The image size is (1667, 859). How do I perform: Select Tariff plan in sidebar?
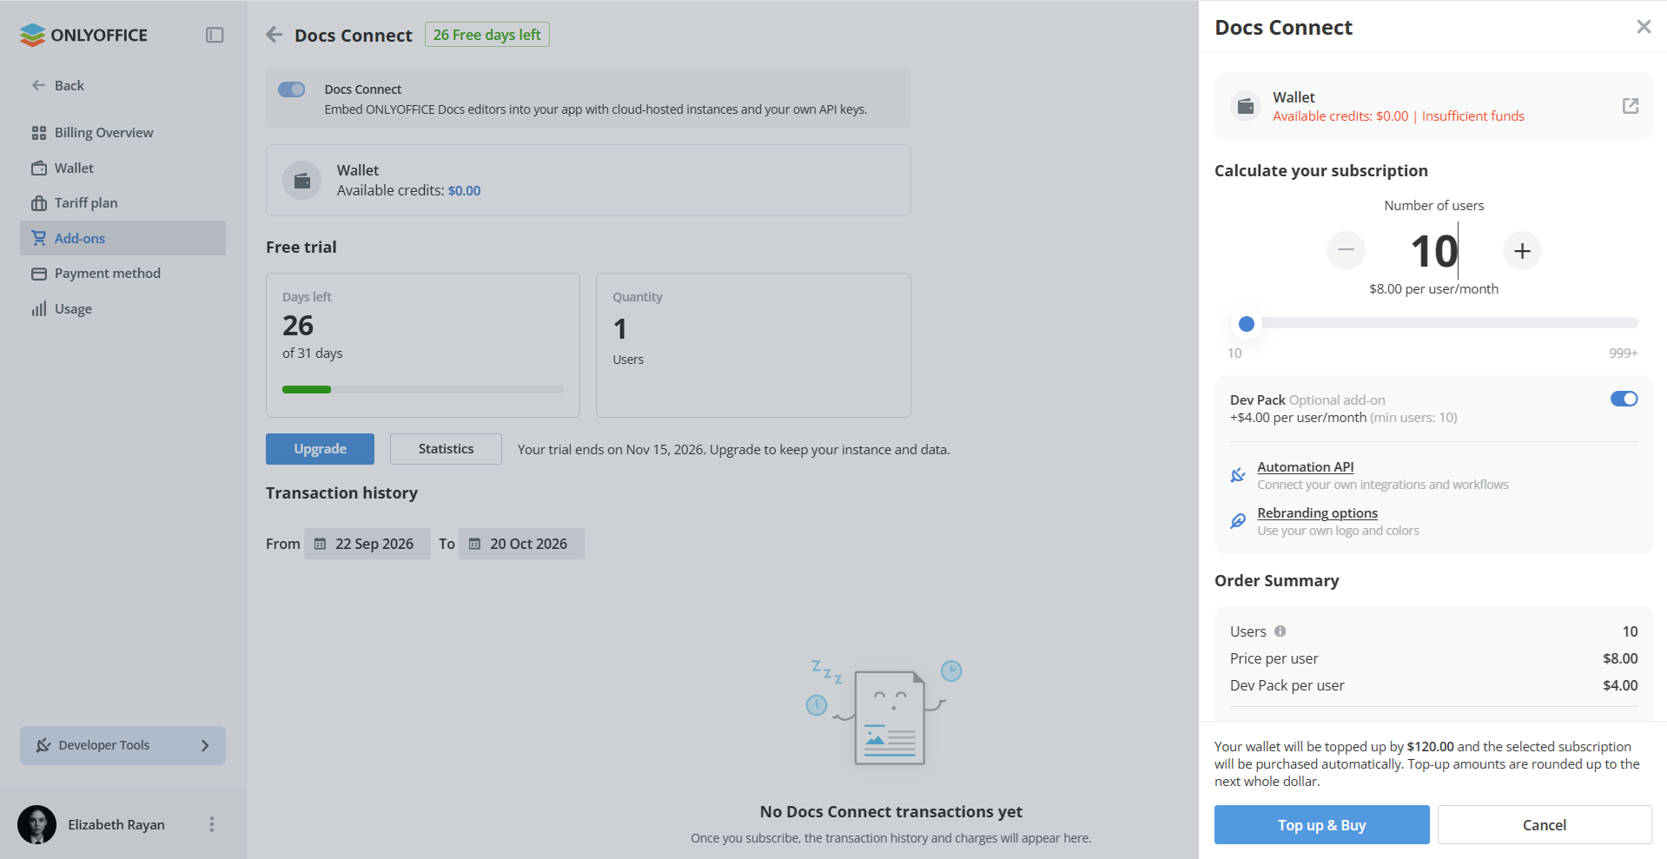(x=122, y=202)
